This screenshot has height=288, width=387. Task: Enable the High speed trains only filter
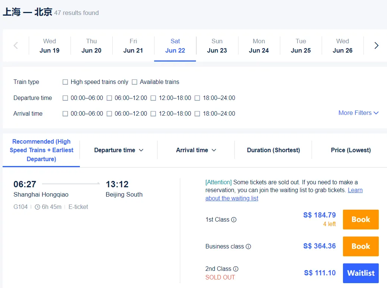65,82
